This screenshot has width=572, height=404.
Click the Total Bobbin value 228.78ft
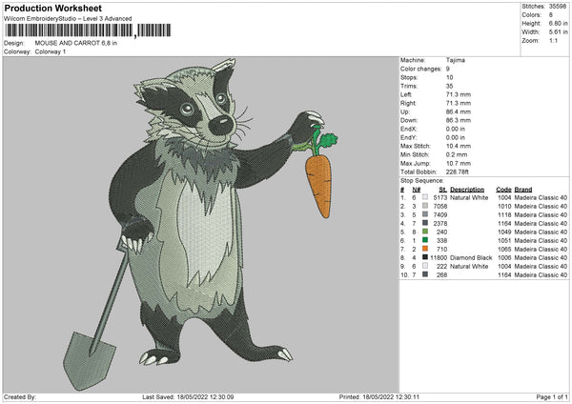coord(457,172)
